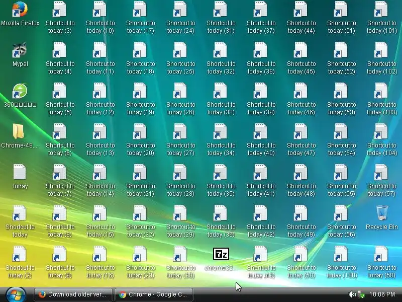Select 'Shortcut to today (50)' icon
Image resolution: width=402 pixels, height=302 pixels.
[301, 262]
